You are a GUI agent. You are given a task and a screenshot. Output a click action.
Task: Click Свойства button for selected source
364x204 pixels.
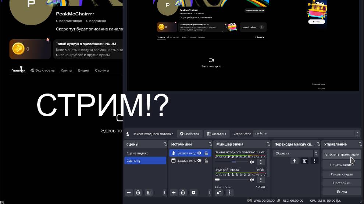189,134
